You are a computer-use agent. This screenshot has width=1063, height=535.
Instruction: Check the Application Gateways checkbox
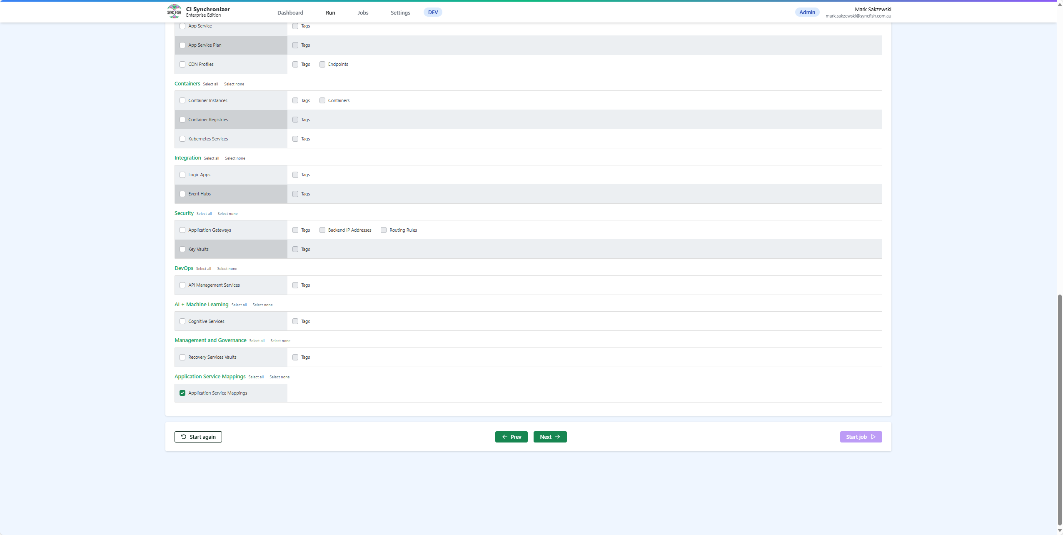(182, 230)
